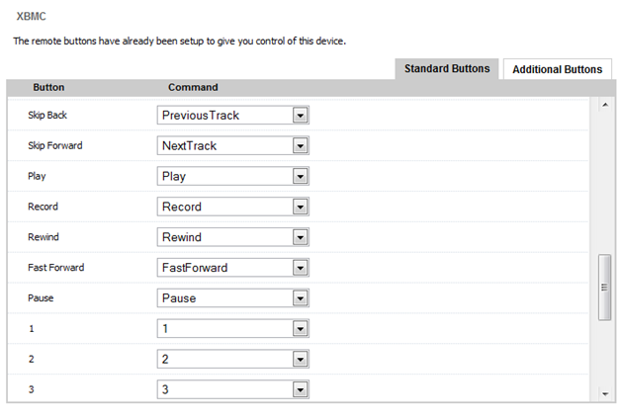
Task: Click the PreviousTrack command field
Action: [224, 115]
